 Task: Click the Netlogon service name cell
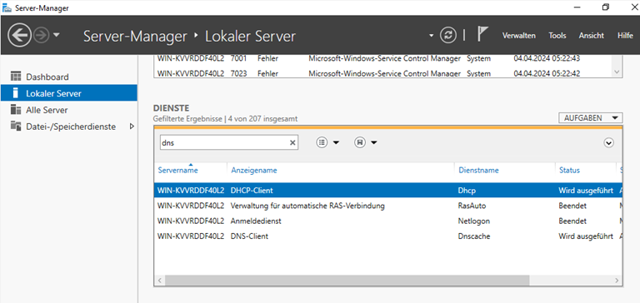pos(474,221)
